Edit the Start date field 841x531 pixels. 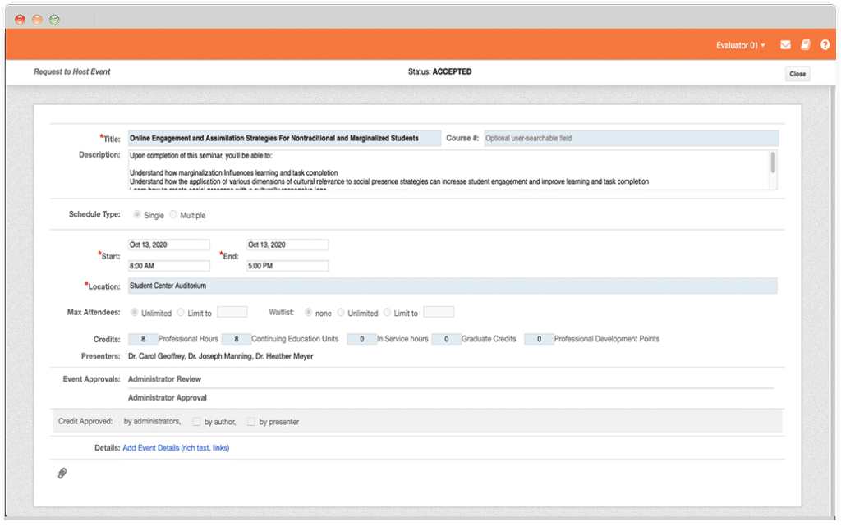click(x=168, y=245)
